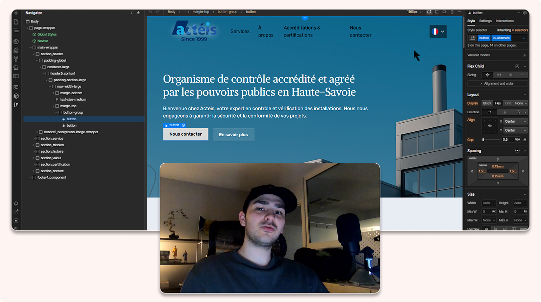Open the Pages panel icon

(x=16, y=22)
